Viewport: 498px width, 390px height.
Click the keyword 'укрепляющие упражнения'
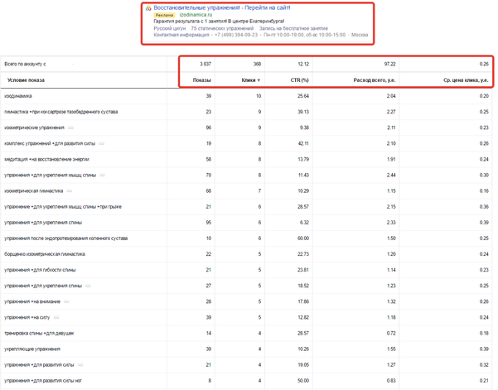point(32,349)
